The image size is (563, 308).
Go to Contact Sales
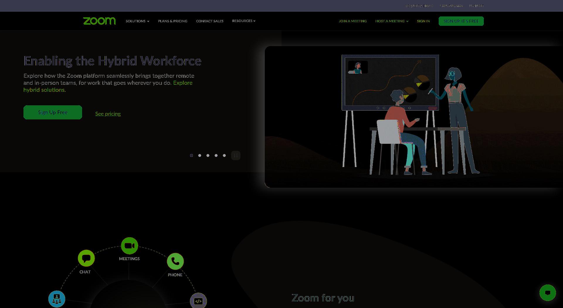[x=210, y=21]
